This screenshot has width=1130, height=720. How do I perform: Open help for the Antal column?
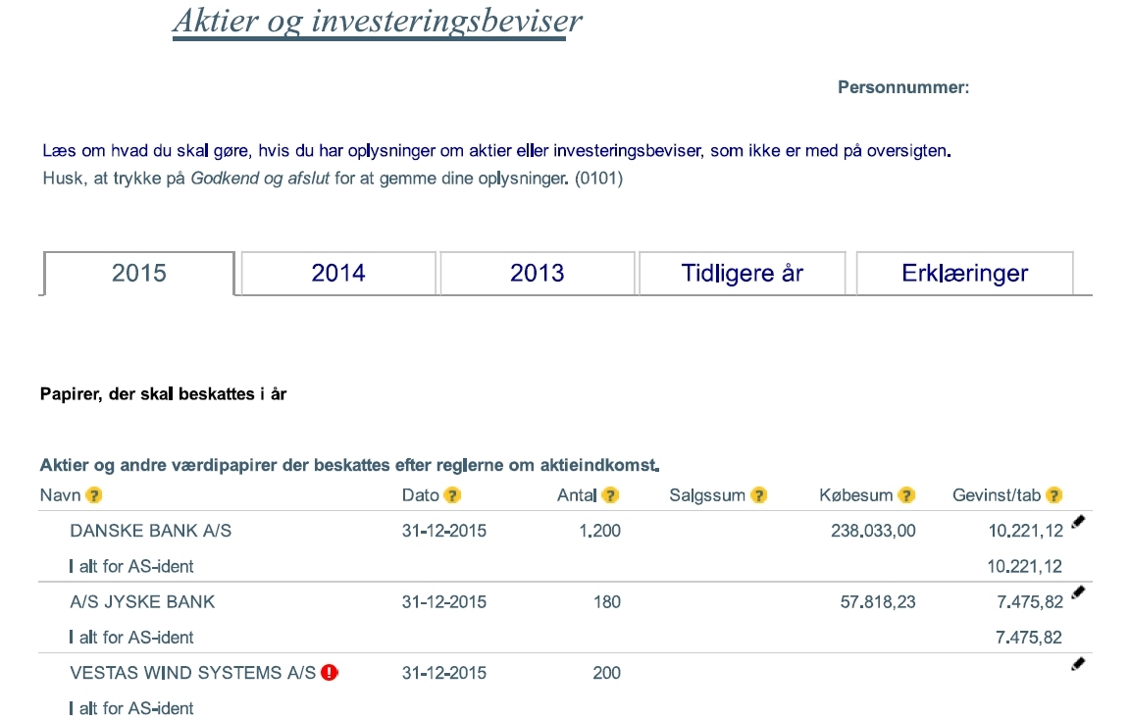pyautogui.click(x=610, y=495)
